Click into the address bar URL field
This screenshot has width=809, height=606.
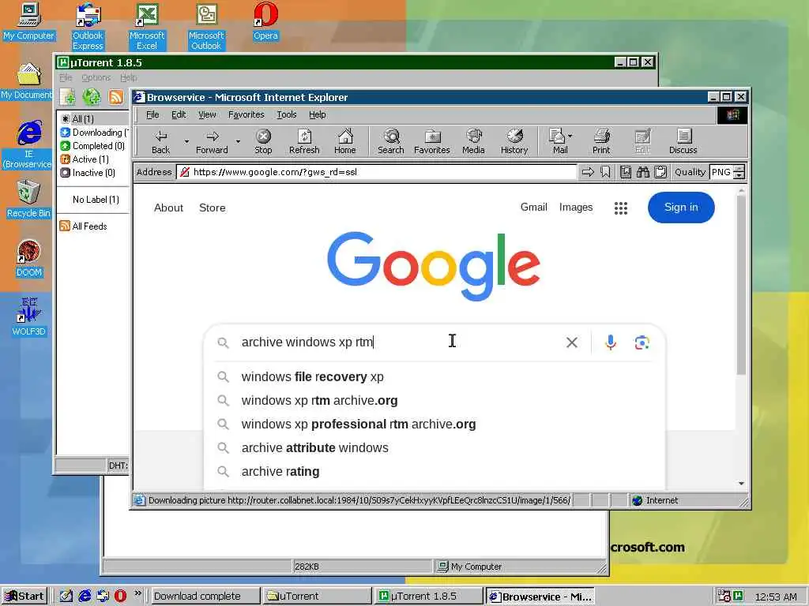coord(377,172)
